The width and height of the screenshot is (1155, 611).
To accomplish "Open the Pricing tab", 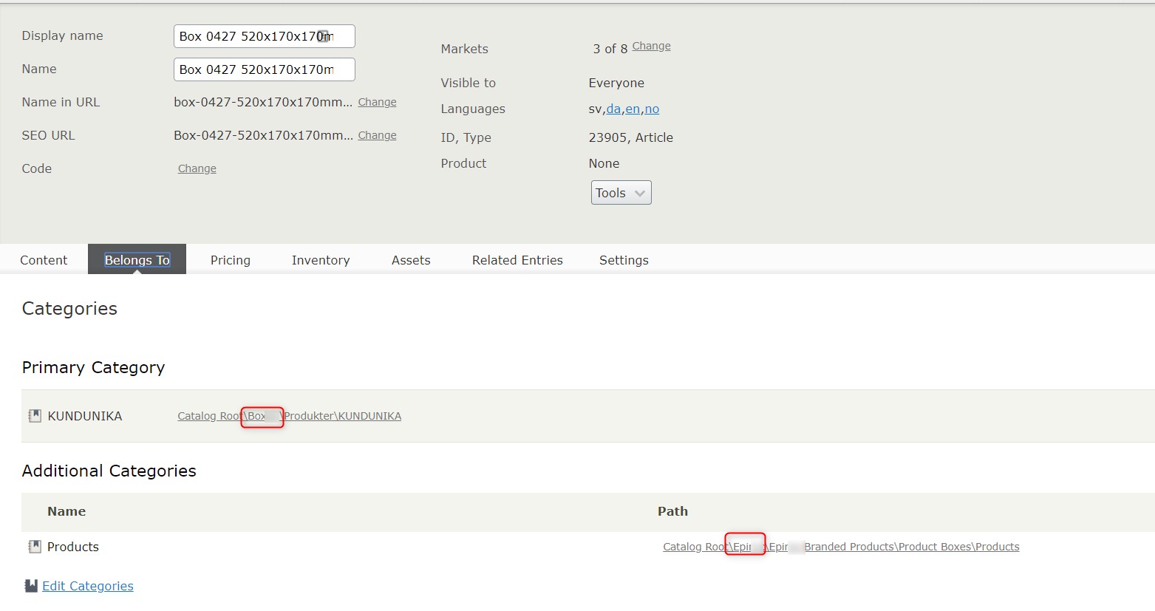I will pyautogui.click(x=230, y=260).
